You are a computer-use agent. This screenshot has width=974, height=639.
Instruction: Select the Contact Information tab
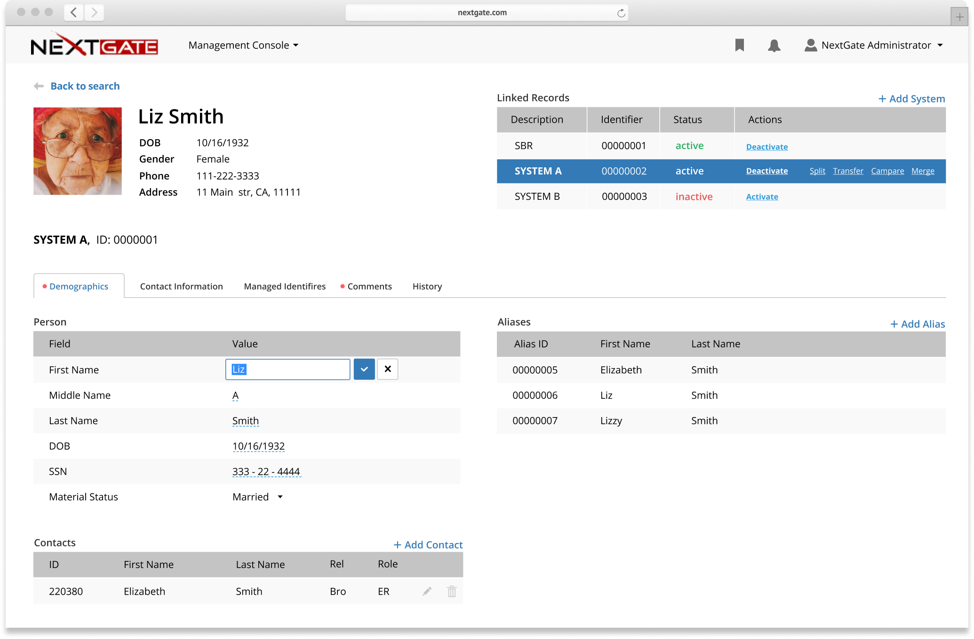181,286
